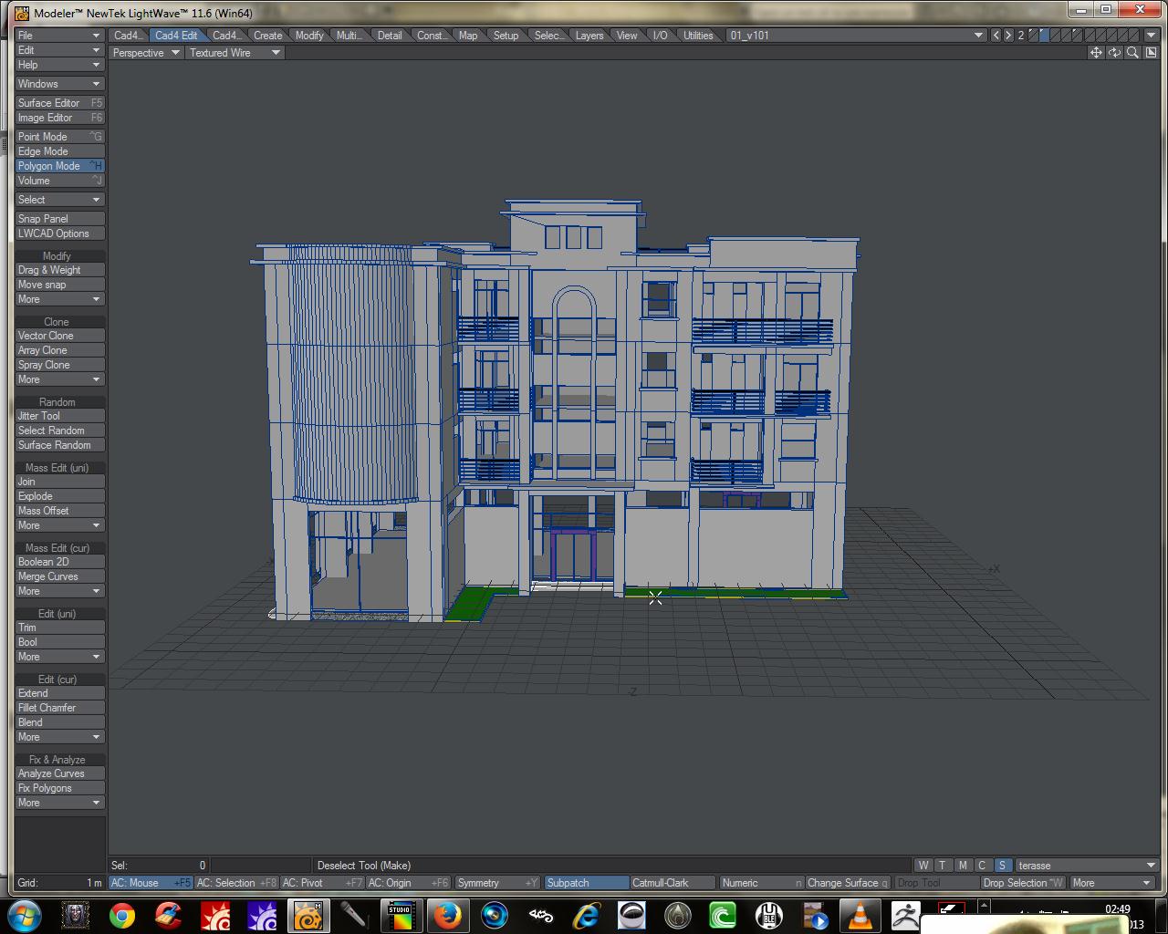Select the highlighted blue layer slot
Image resolution: width=1168 pixels, height=934 pixels.
point(1045,36)
